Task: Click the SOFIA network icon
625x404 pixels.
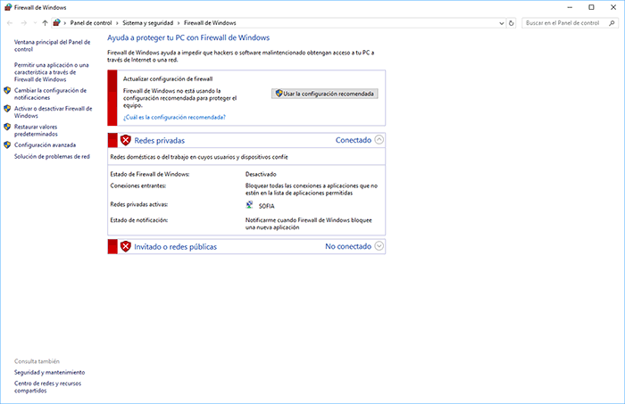Action: coord(249,205)
